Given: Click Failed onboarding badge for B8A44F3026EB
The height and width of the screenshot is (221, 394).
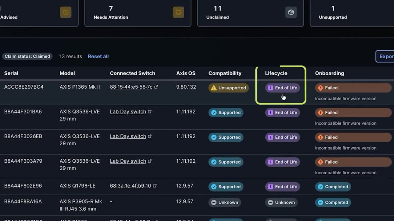Looking at the screenshot, I should coord(353,137).
